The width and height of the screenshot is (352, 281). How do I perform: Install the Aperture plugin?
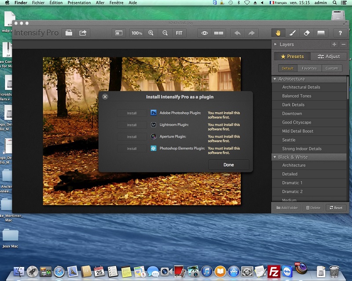tap(132, 137)
